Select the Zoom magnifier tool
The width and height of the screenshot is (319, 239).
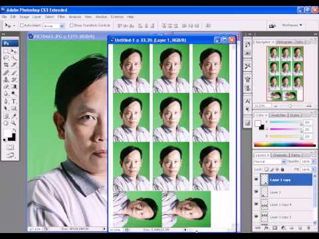[x=13, y=123]
